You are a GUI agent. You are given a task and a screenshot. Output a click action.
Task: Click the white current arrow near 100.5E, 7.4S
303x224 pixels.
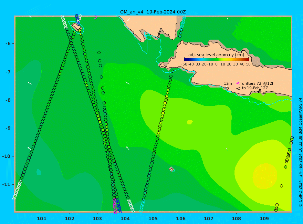30,83
